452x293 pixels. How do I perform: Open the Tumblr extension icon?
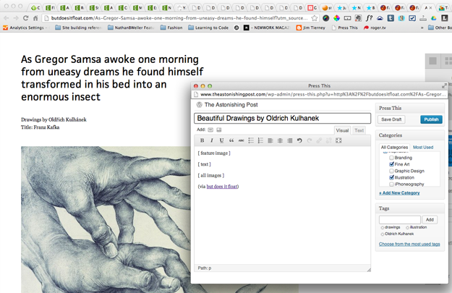391,18
